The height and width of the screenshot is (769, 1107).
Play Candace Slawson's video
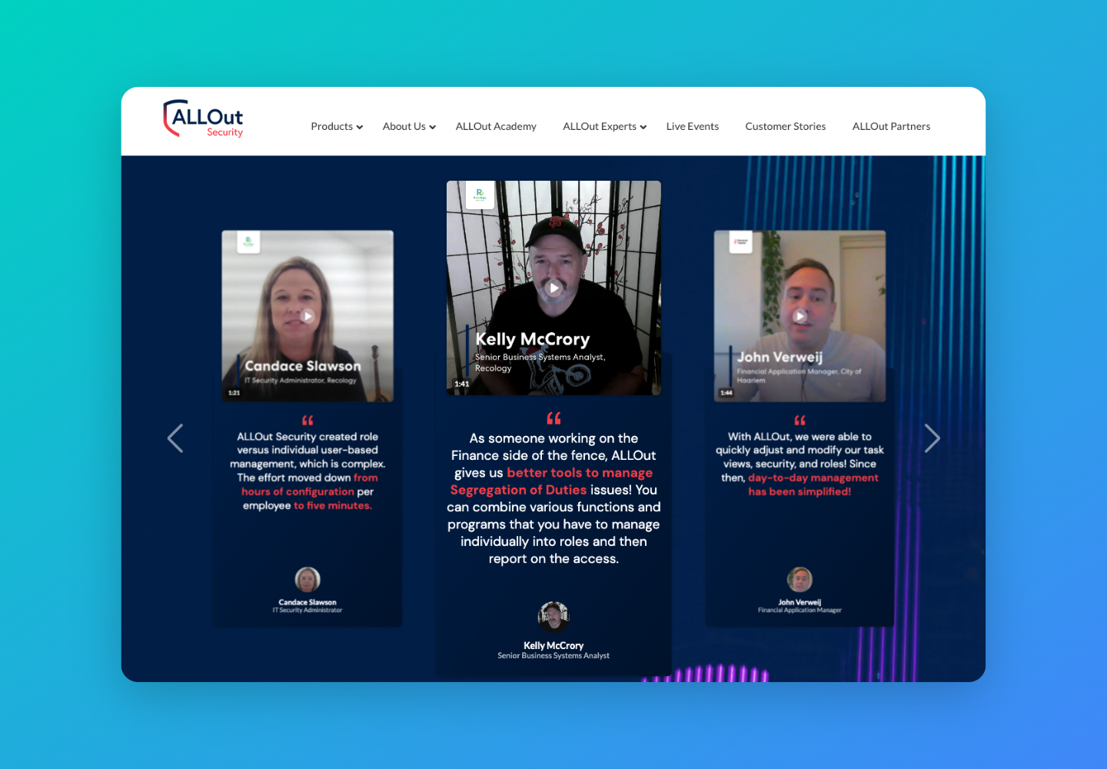point(307,316)
